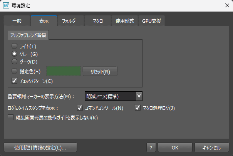This screenshot has height=156, width=233.
Task: Click the リセット(R) button
Action: (x=100, y=71)
